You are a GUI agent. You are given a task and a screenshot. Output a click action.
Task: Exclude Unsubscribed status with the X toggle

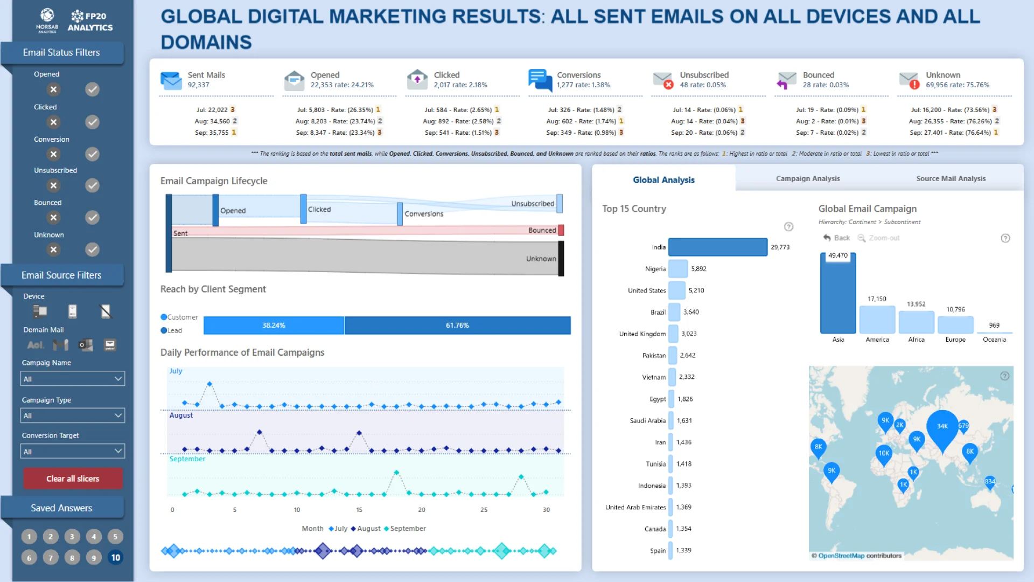pyautogui.click(x=53, y=186)
